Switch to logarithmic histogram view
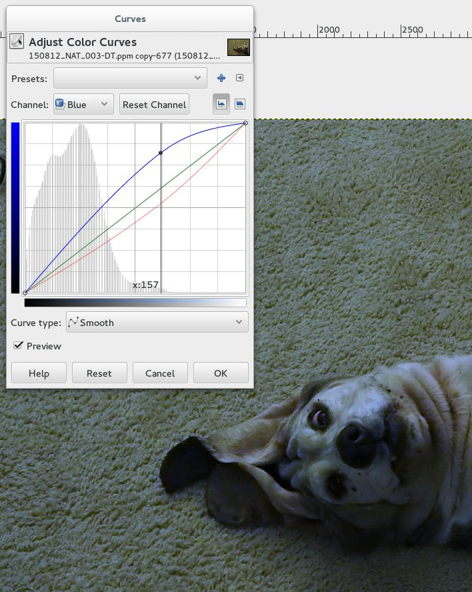 [240, 104]
